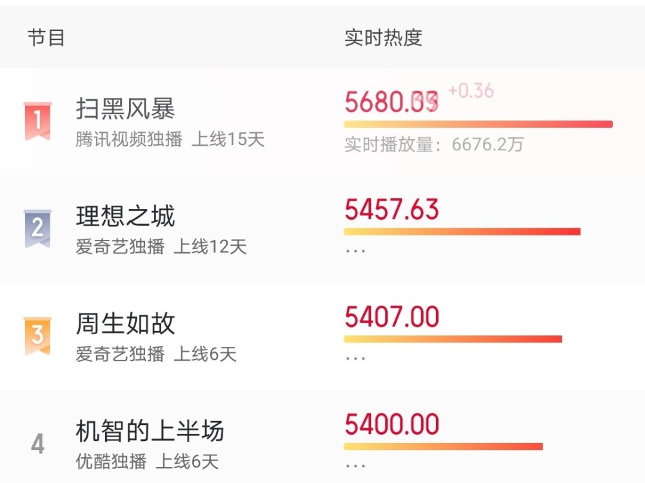Click the heat bar for 理想之城

click(462, 232)
